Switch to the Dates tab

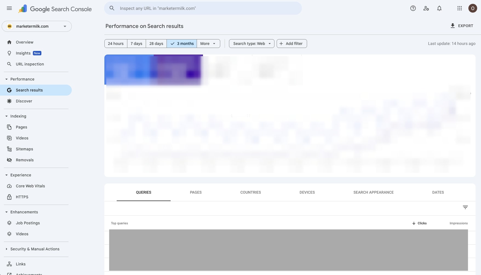(438, 192)
